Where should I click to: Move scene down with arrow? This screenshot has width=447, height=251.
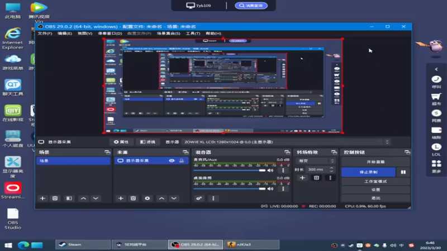pyautogui.click(x=96, y=199)
